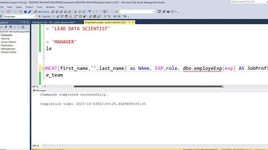Click the New Query toolbar button
The image size is (268, 150).
click(42, 12)
